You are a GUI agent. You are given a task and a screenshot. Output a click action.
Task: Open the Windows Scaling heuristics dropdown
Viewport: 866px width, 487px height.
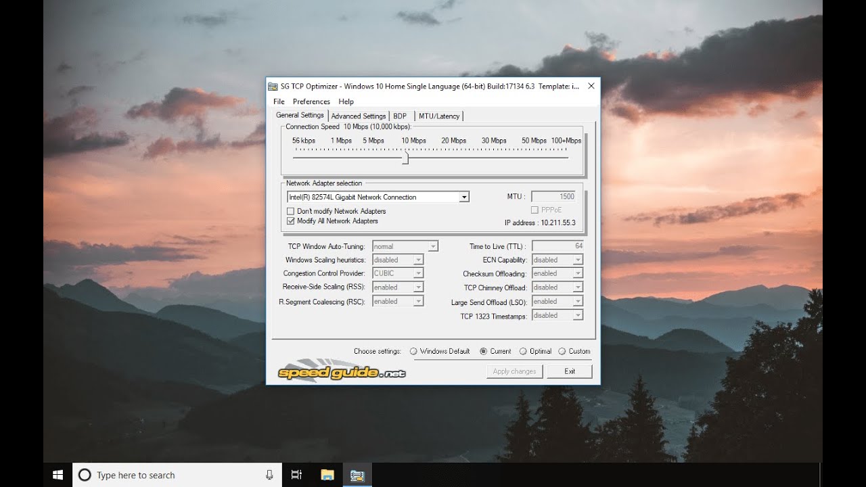click(x=419, y=260)
